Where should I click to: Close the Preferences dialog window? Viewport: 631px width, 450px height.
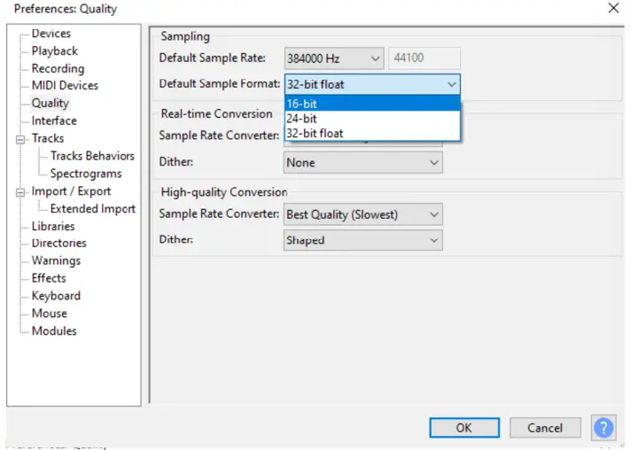point(612,9)
